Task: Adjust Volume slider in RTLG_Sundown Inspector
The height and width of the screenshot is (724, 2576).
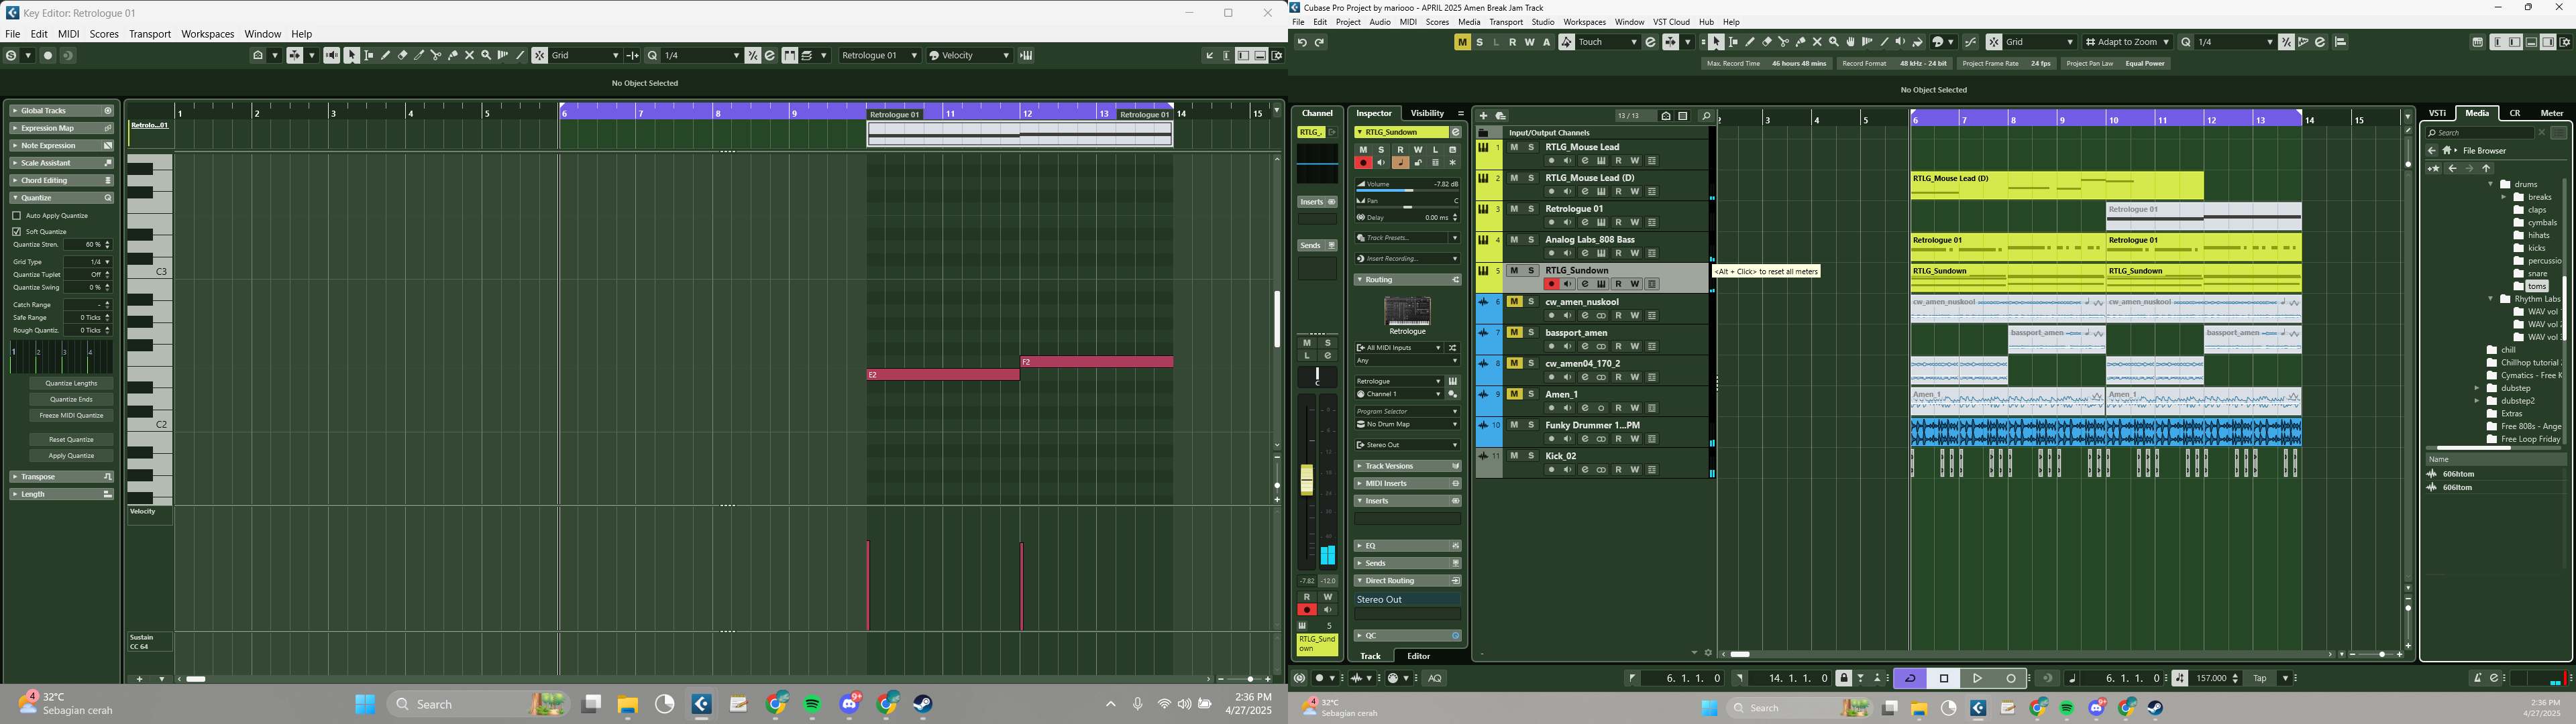Action: tap(1407, 191)
